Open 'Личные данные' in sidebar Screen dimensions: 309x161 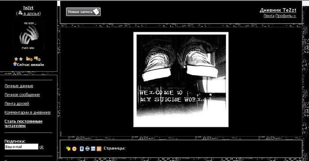pos(19,86)
